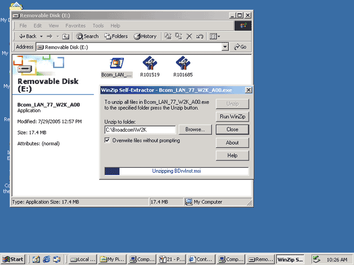Click the Browse... button
The width and height of the screenshot is (354, 265).
pos(195,129)
